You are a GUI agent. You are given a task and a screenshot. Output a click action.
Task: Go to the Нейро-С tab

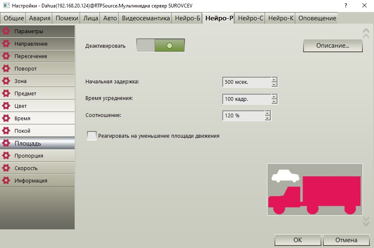coord(250,18)
